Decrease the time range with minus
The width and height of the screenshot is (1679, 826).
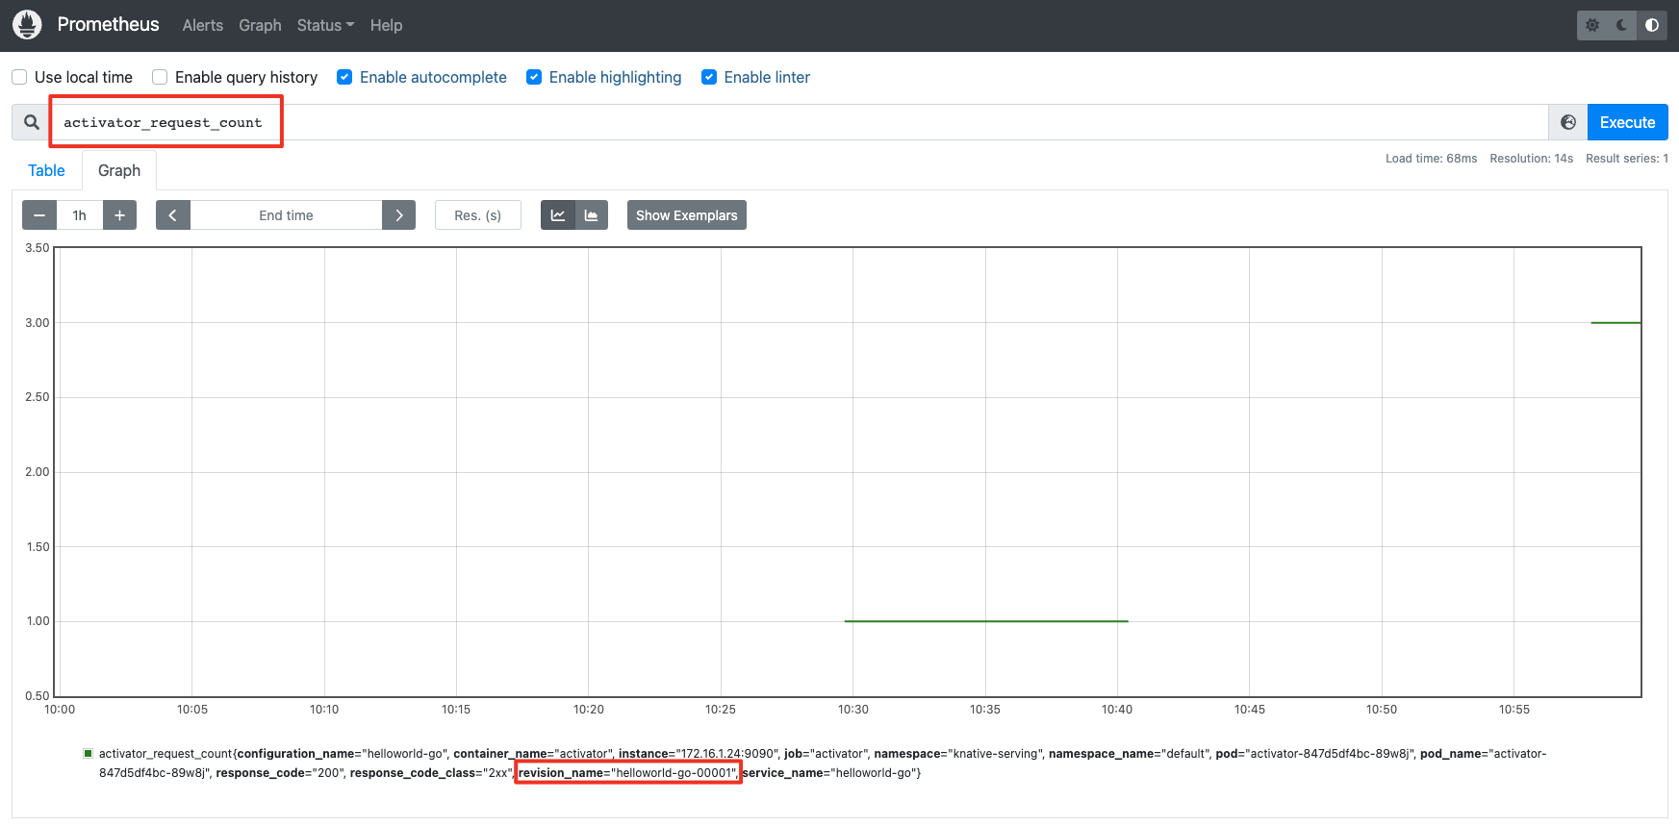pos(39,215)
